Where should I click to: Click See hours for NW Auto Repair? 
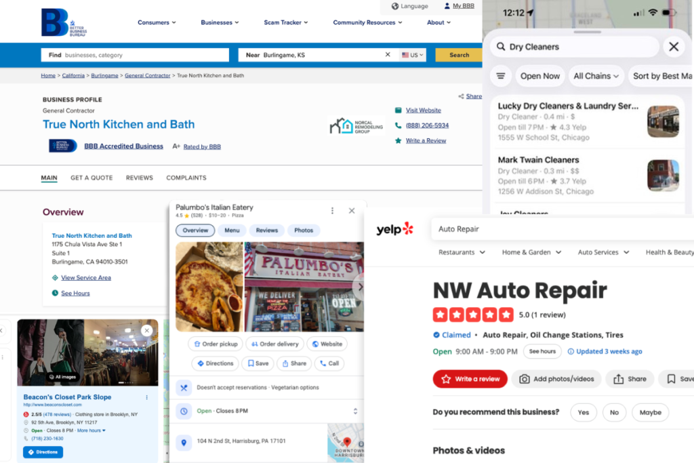(x=542, y=351)
